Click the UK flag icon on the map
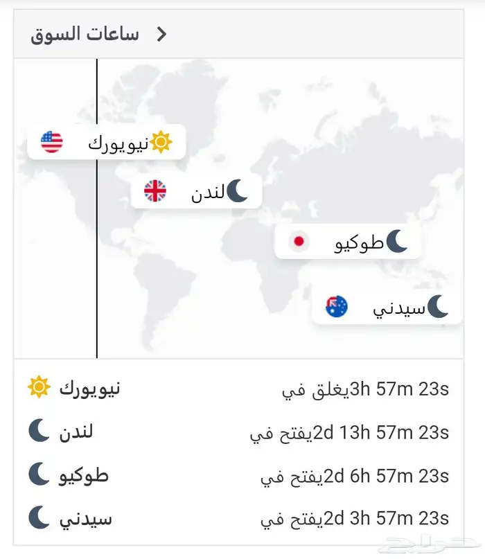485x559 pixels. pyautogui.click(x=155, y=190)
